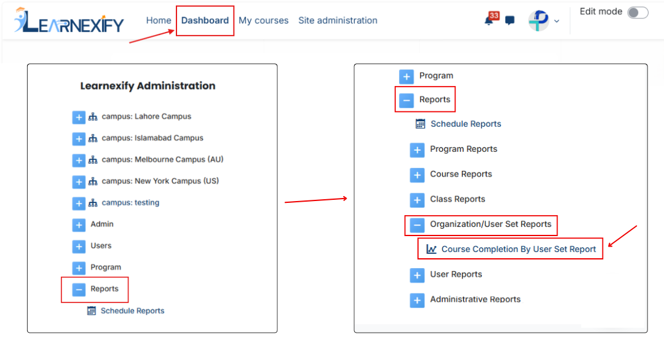Image resolution: width=664 pixels, height=348 pixels.
Task: Open Site administration menu
Action: pyautogui.click(x=338, y=20)
